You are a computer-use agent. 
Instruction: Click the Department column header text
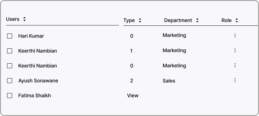[x=178, y=20]
